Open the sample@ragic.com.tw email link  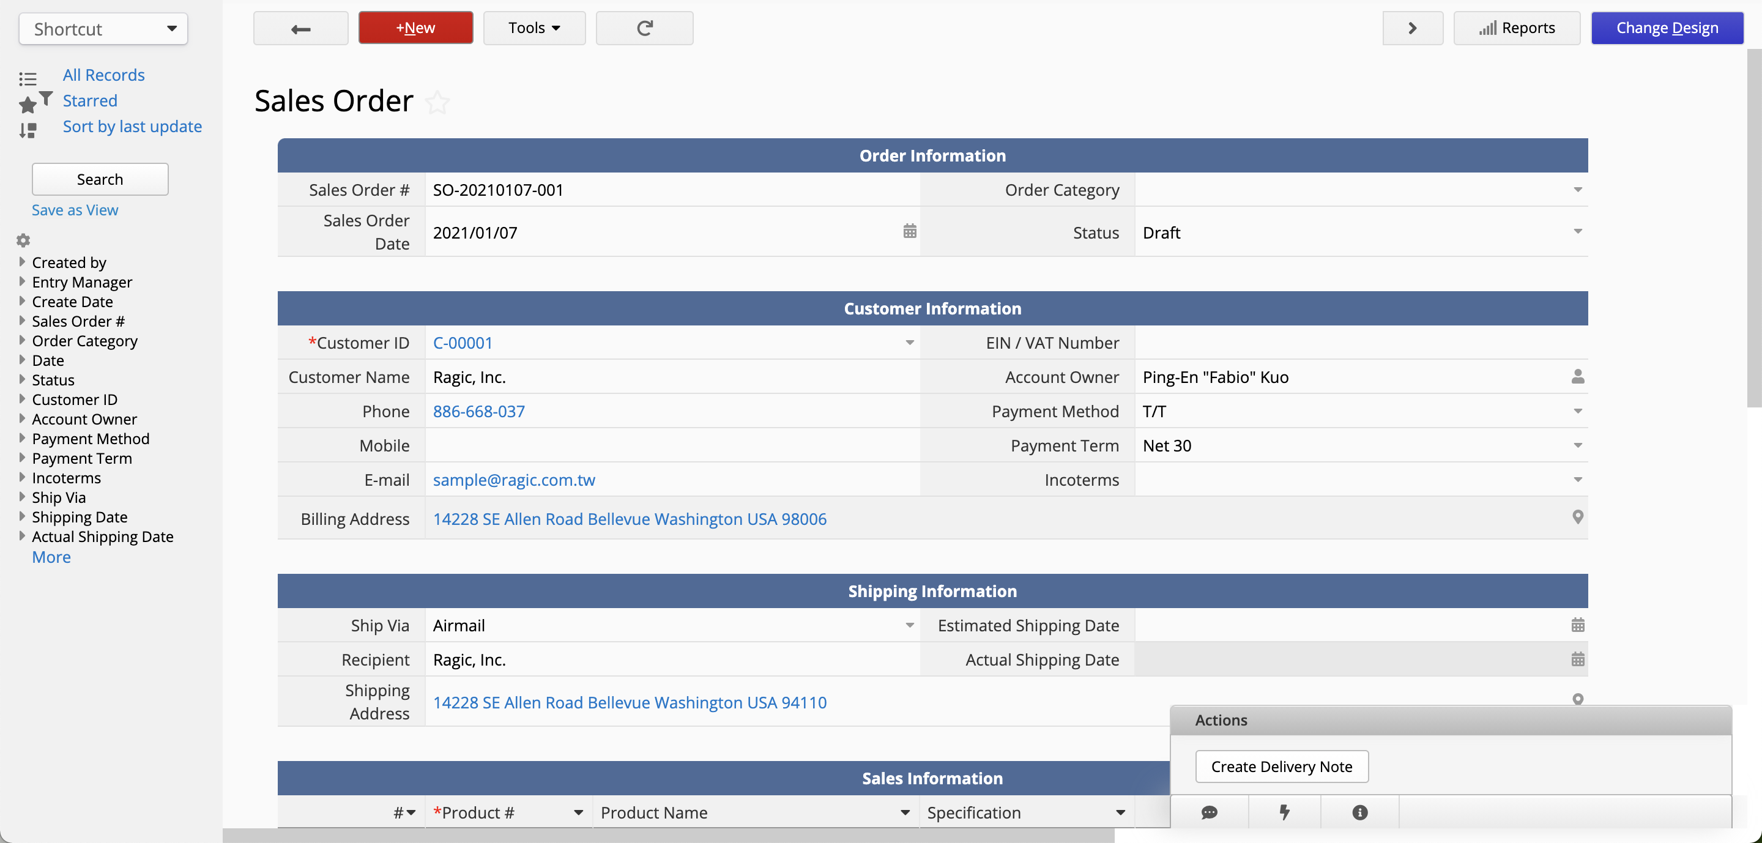(514, 480)
